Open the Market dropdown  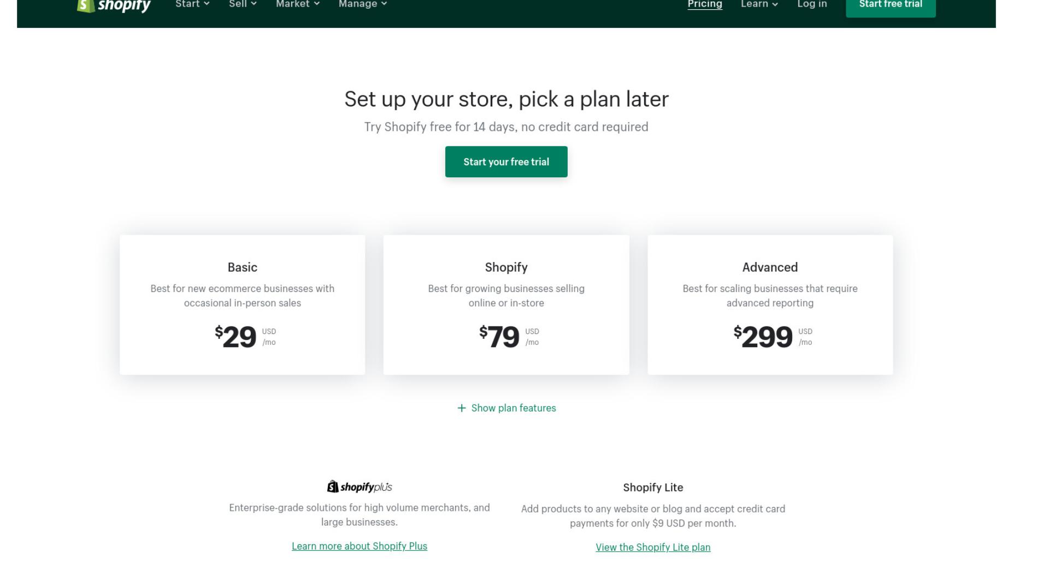coord(298,4)
